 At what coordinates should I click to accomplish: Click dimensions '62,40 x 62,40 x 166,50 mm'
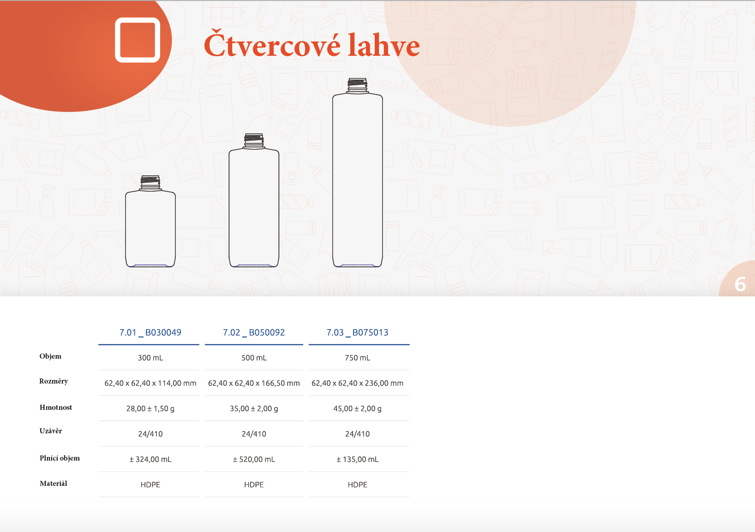254,383
